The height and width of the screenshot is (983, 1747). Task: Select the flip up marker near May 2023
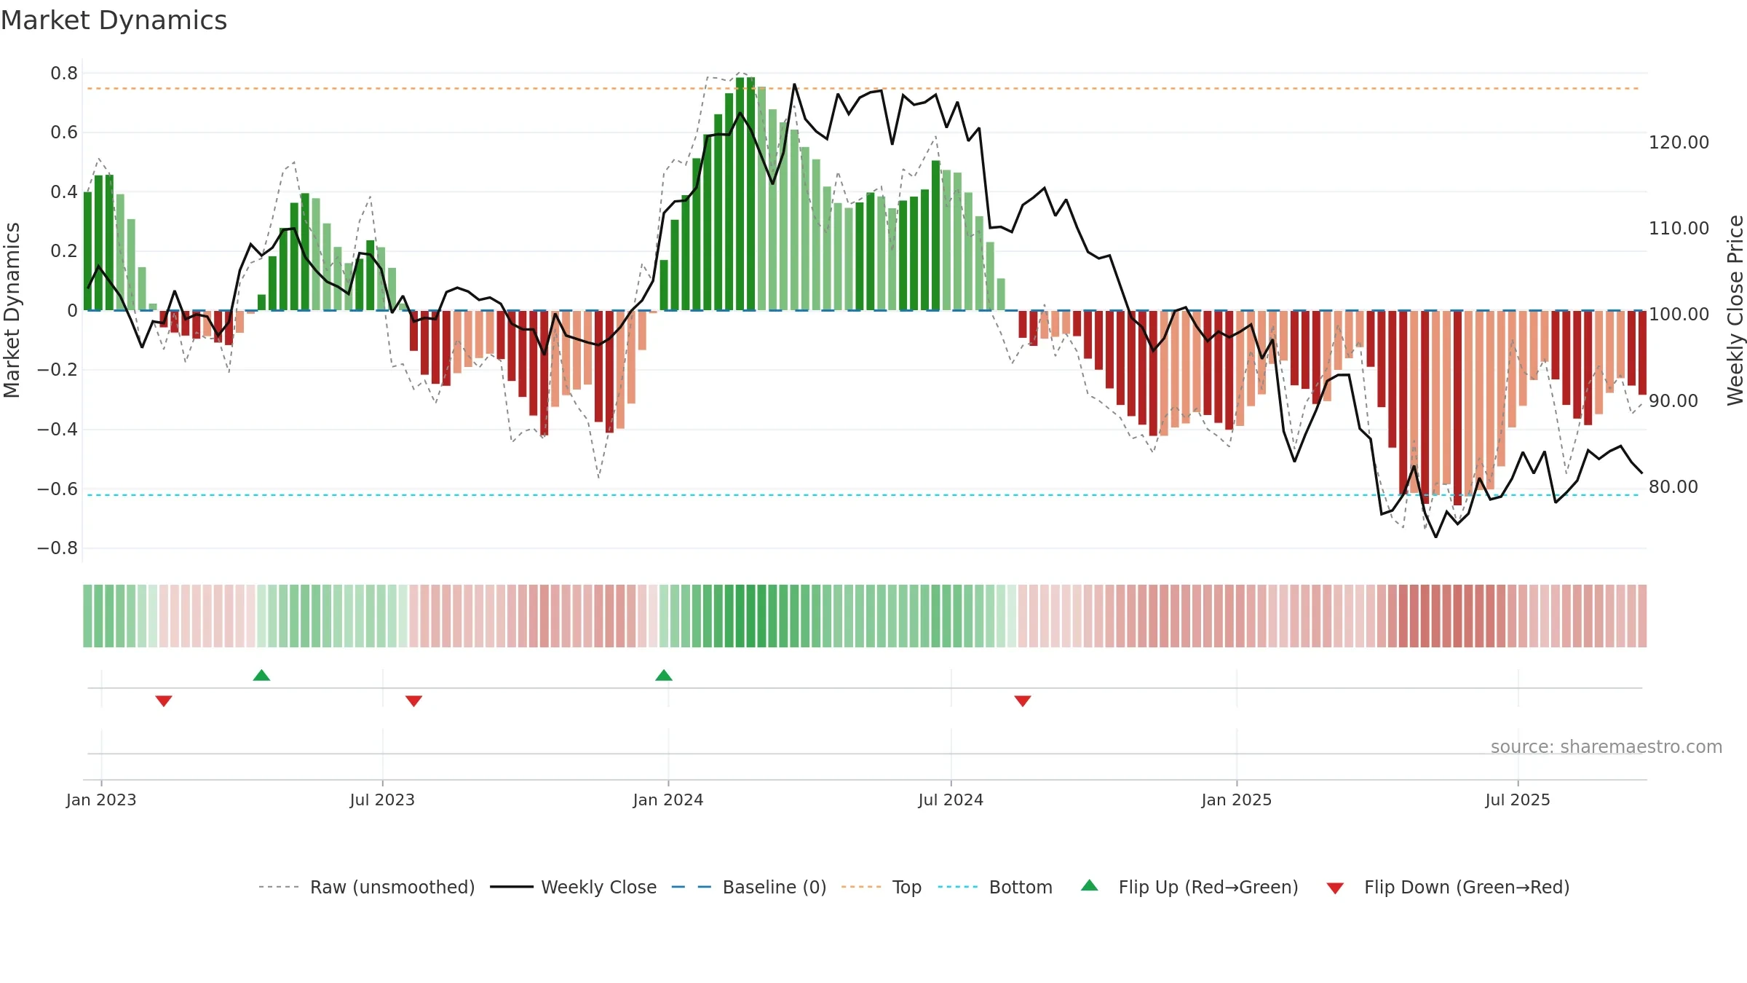coord(261,675)
